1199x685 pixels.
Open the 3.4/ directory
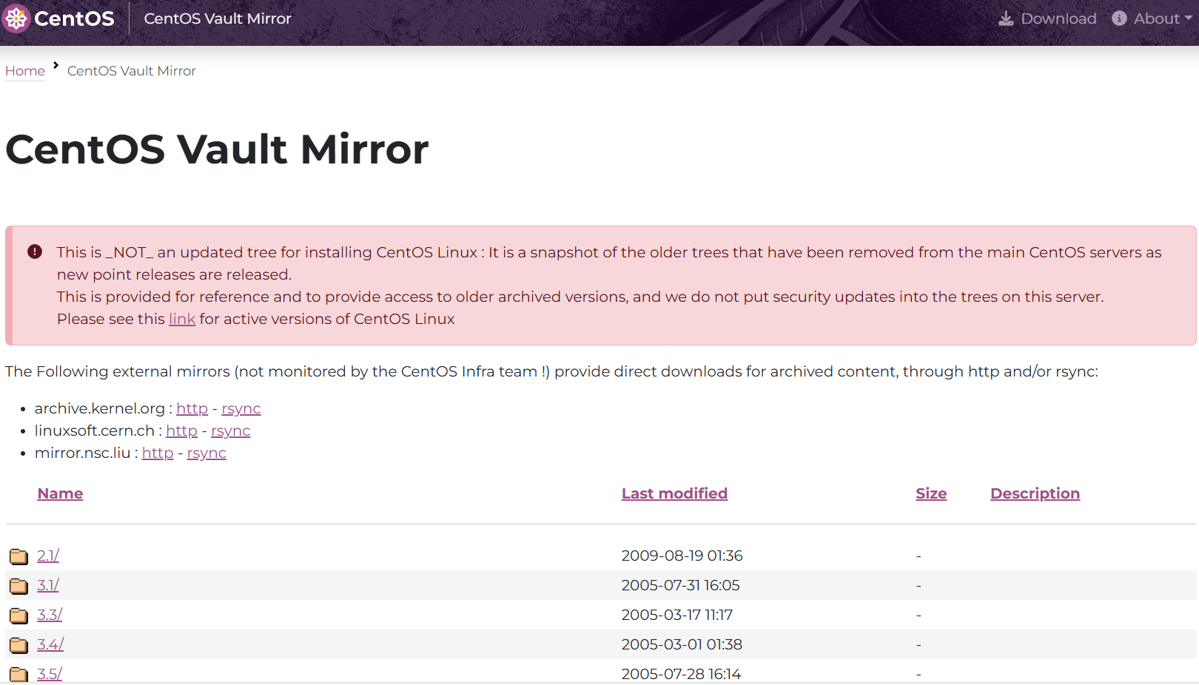(50, 644)
